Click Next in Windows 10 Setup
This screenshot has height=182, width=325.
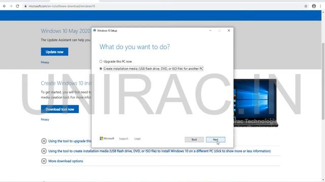(x=215, y=140)
